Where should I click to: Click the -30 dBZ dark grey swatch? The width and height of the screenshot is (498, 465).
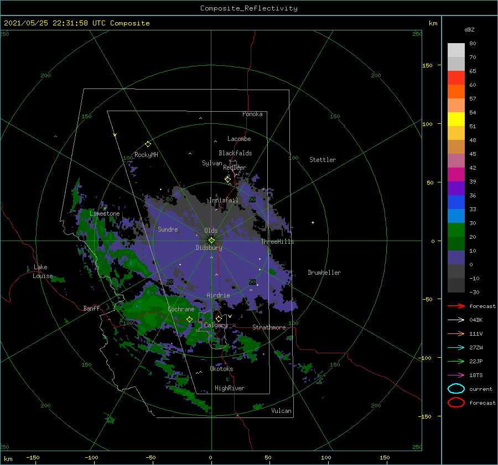tap(456, 285)
